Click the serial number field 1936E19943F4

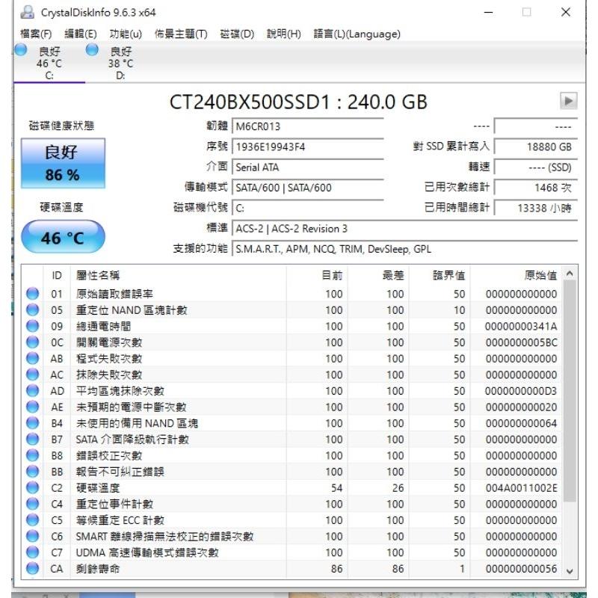308,147
